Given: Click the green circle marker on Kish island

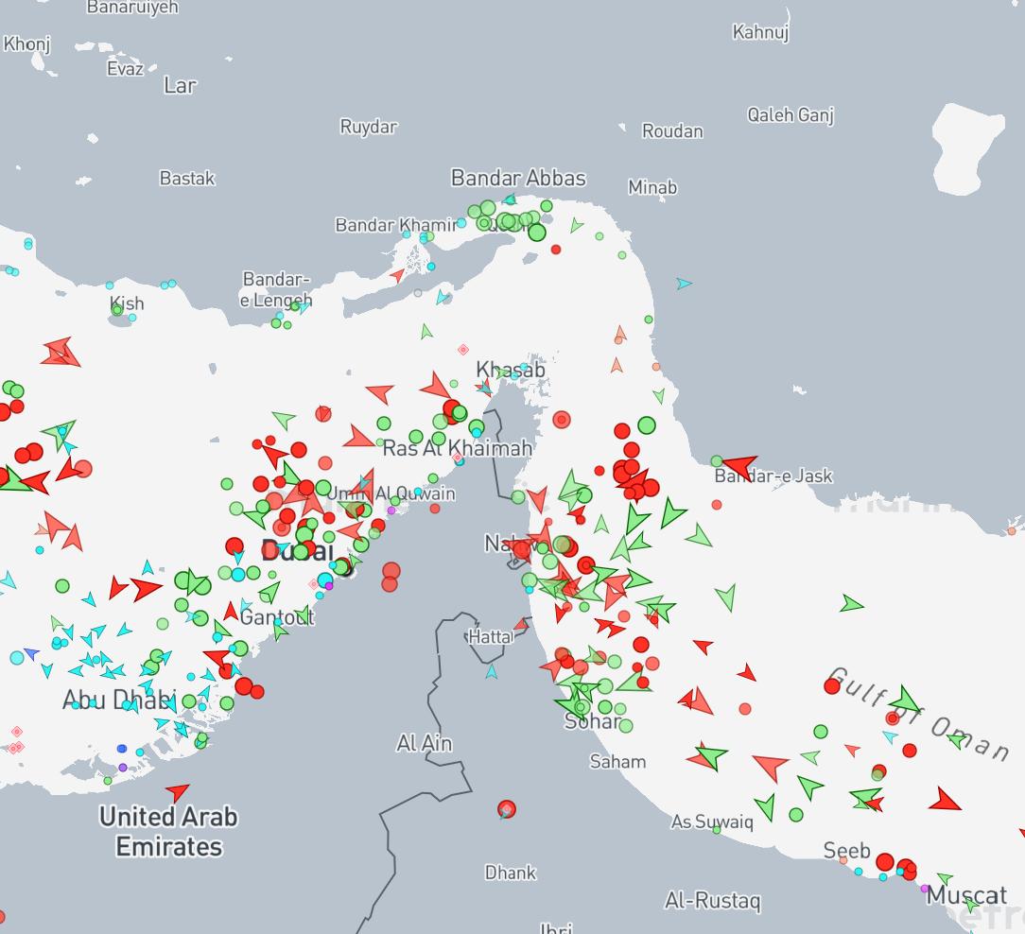Looking at the screenshot, I should click(116, 308).
